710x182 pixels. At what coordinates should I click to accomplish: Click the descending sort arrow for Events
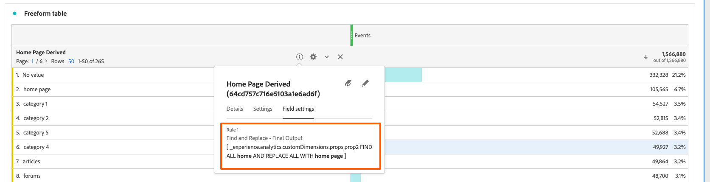pos(646,57)
